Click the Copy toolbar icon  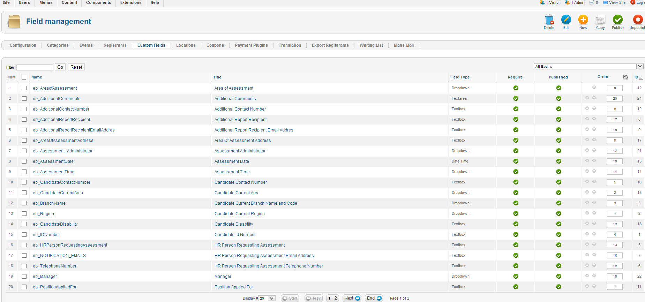(x=600, y=20)
